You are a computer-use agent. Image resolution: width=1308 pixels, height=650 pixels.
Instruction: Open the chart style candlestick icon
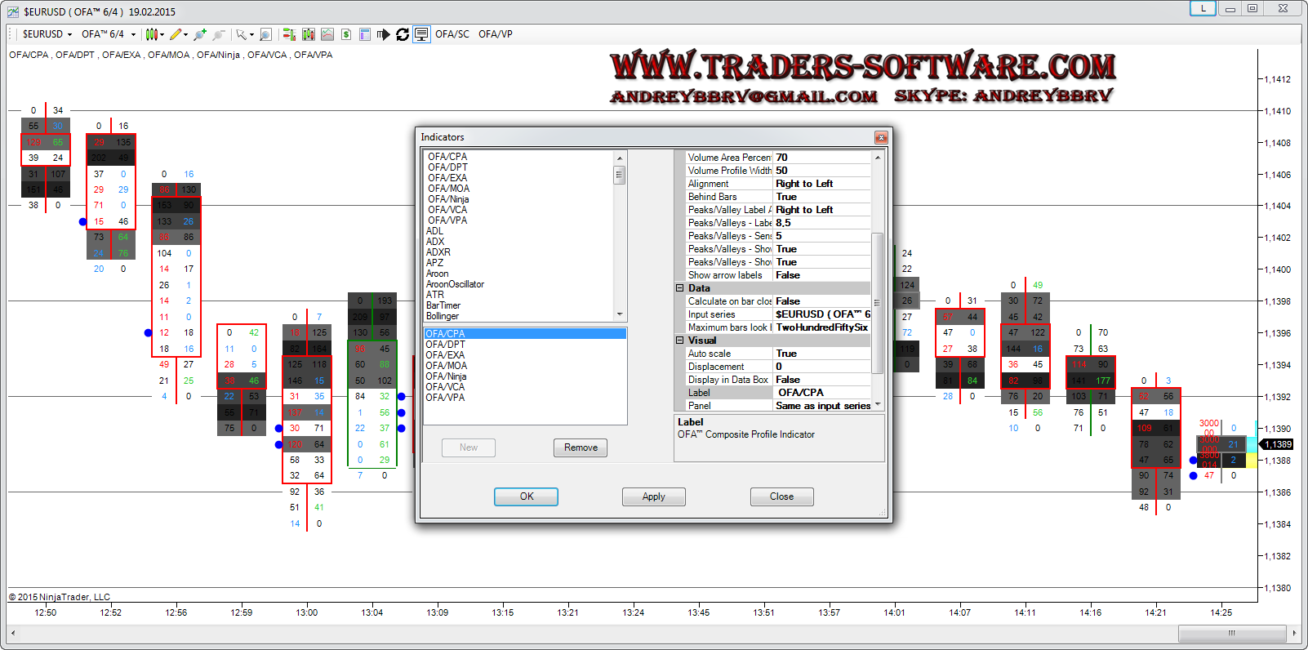(151, 34)
